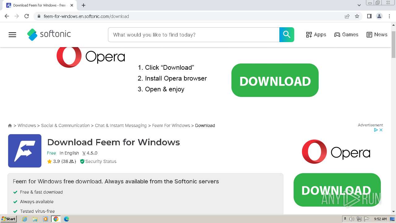This screenshot has width=396, height=223.
Task: Click the sidebar Opera DOWNLOAD button
Action: [x=337, y=190]
